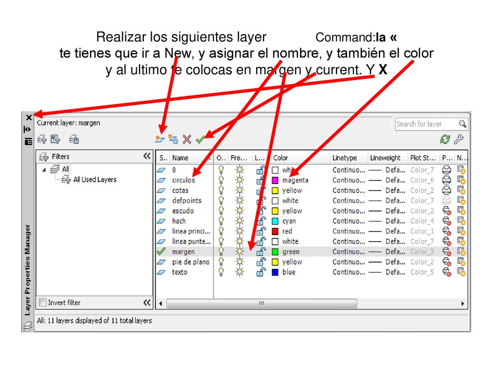
Task: Click the horizontal scrollbar thumb
Action: (261, 304)
